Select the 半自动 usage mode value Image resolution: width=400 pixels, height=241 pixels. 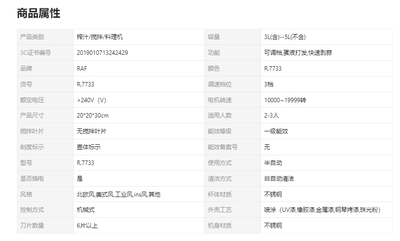tap(273, 163)
